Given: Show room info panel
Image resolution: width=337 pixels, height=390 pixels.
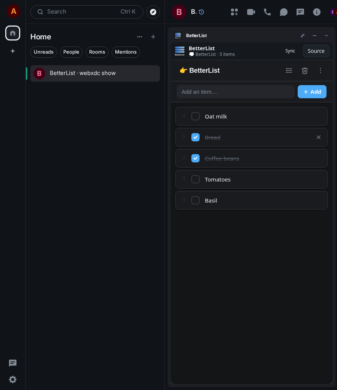Looking at the screenshot, I should click(x=317, y=12).
